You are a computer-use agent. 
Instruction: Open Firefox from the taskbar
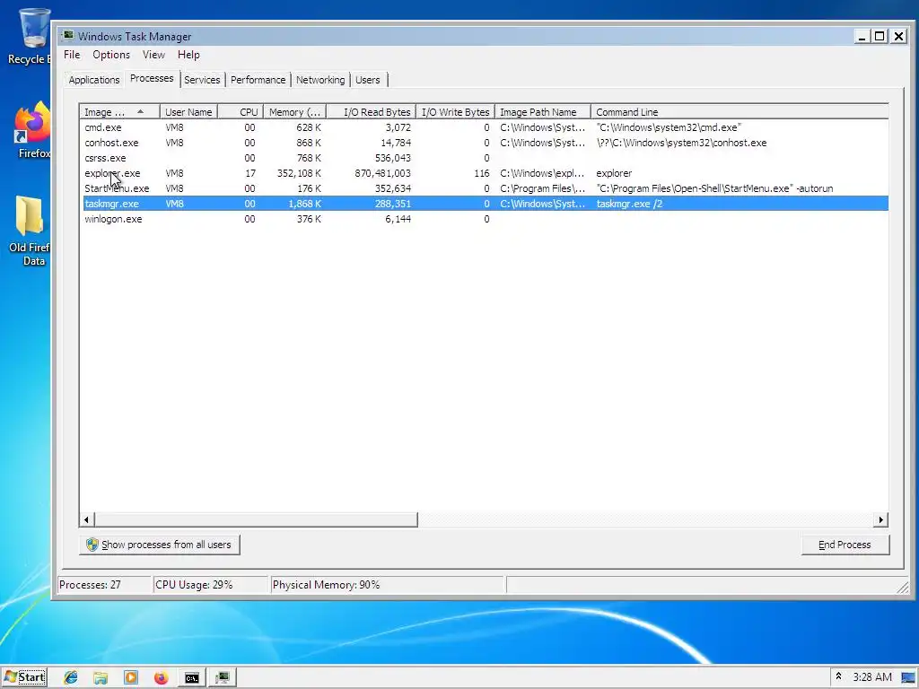coord(162,677)
